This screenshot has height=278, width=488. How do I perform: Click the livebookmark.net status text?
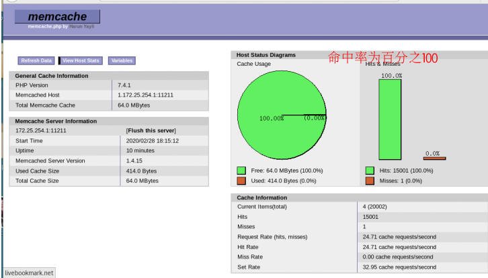30,273
